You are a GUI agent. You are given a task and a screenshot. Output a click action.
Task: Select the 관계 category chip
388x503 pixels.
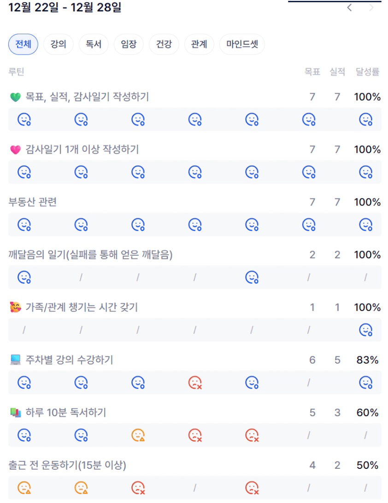199,44
